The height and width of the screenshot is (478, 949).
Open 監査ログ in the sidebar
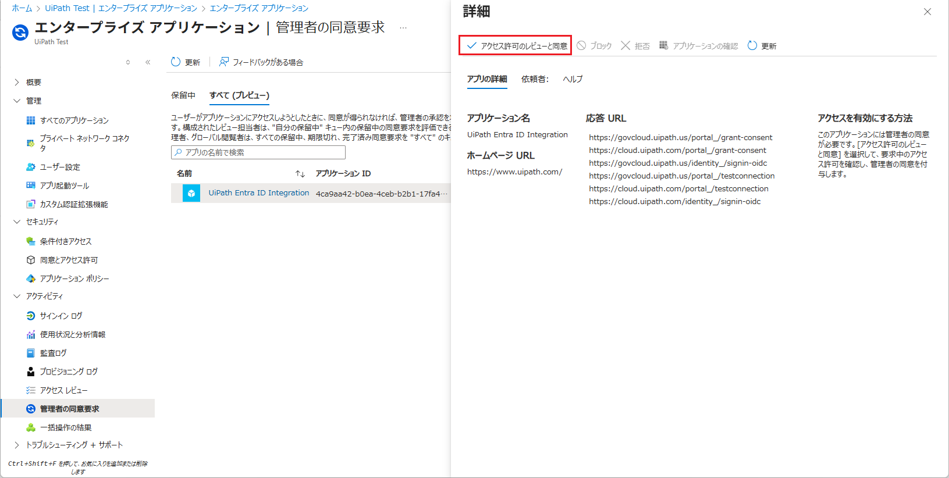(54, 353)
